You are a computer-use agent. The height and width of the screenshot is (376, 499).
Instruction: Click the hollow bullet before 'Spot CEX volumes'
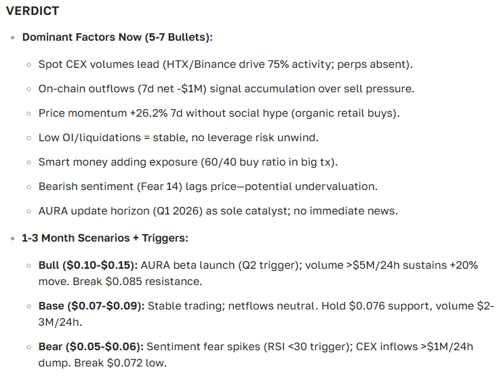[x=29, y=65]
